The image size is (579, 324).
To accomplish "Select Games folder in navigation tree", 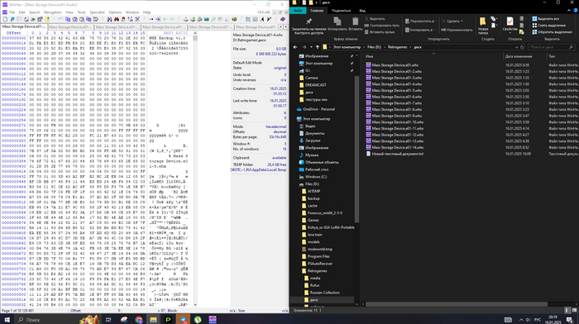I will 313,221.
